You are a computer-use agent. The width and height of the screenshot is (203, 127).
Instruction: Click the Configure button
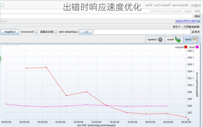click(10, 32)
